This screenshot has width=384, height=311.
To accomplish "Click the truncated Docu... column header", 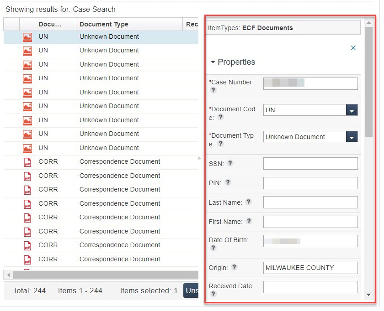I will 50,24.
